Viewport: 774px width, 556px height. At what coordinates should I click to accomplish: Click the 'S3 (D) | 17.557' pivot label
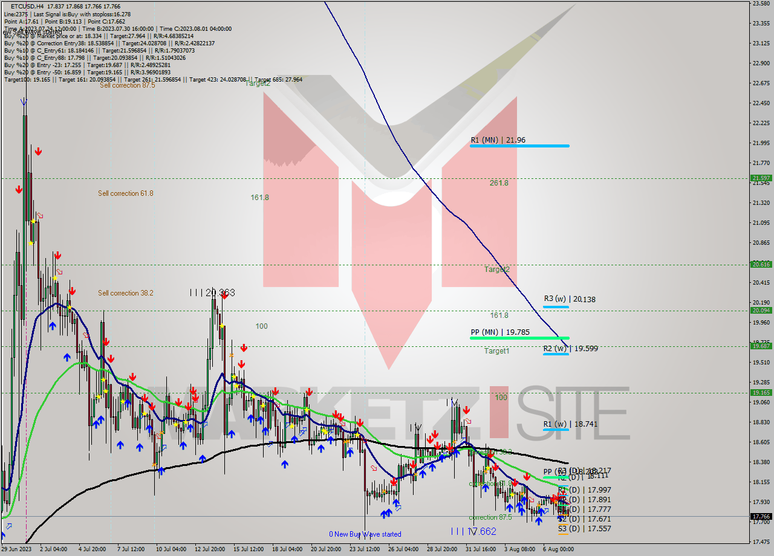pos(584,528)
